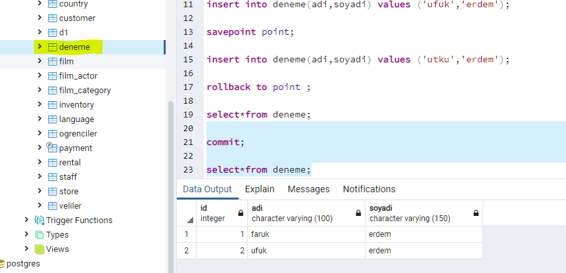The image size is (566, 273).
Task: Click the lock icon in adi column
Action: point(358,213)
